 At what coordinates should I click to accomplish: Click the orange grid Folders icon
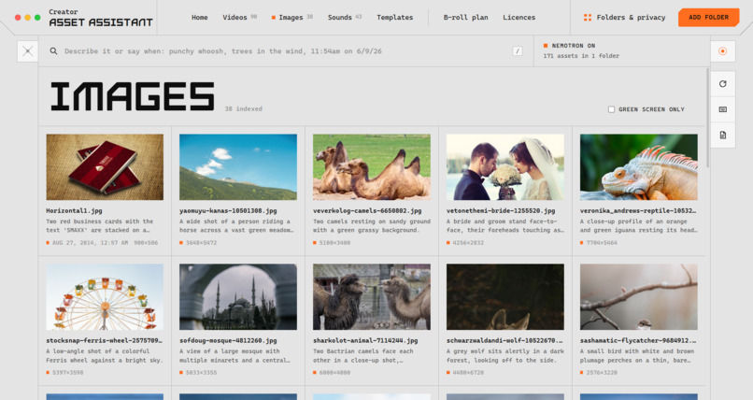(x=587, y=17)
